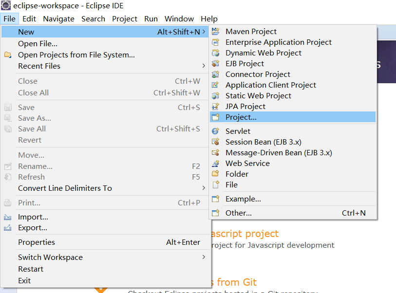This screenshot has width=396, height=293.
Task: Click the Folder icon in New submenu
Action: 215,174
